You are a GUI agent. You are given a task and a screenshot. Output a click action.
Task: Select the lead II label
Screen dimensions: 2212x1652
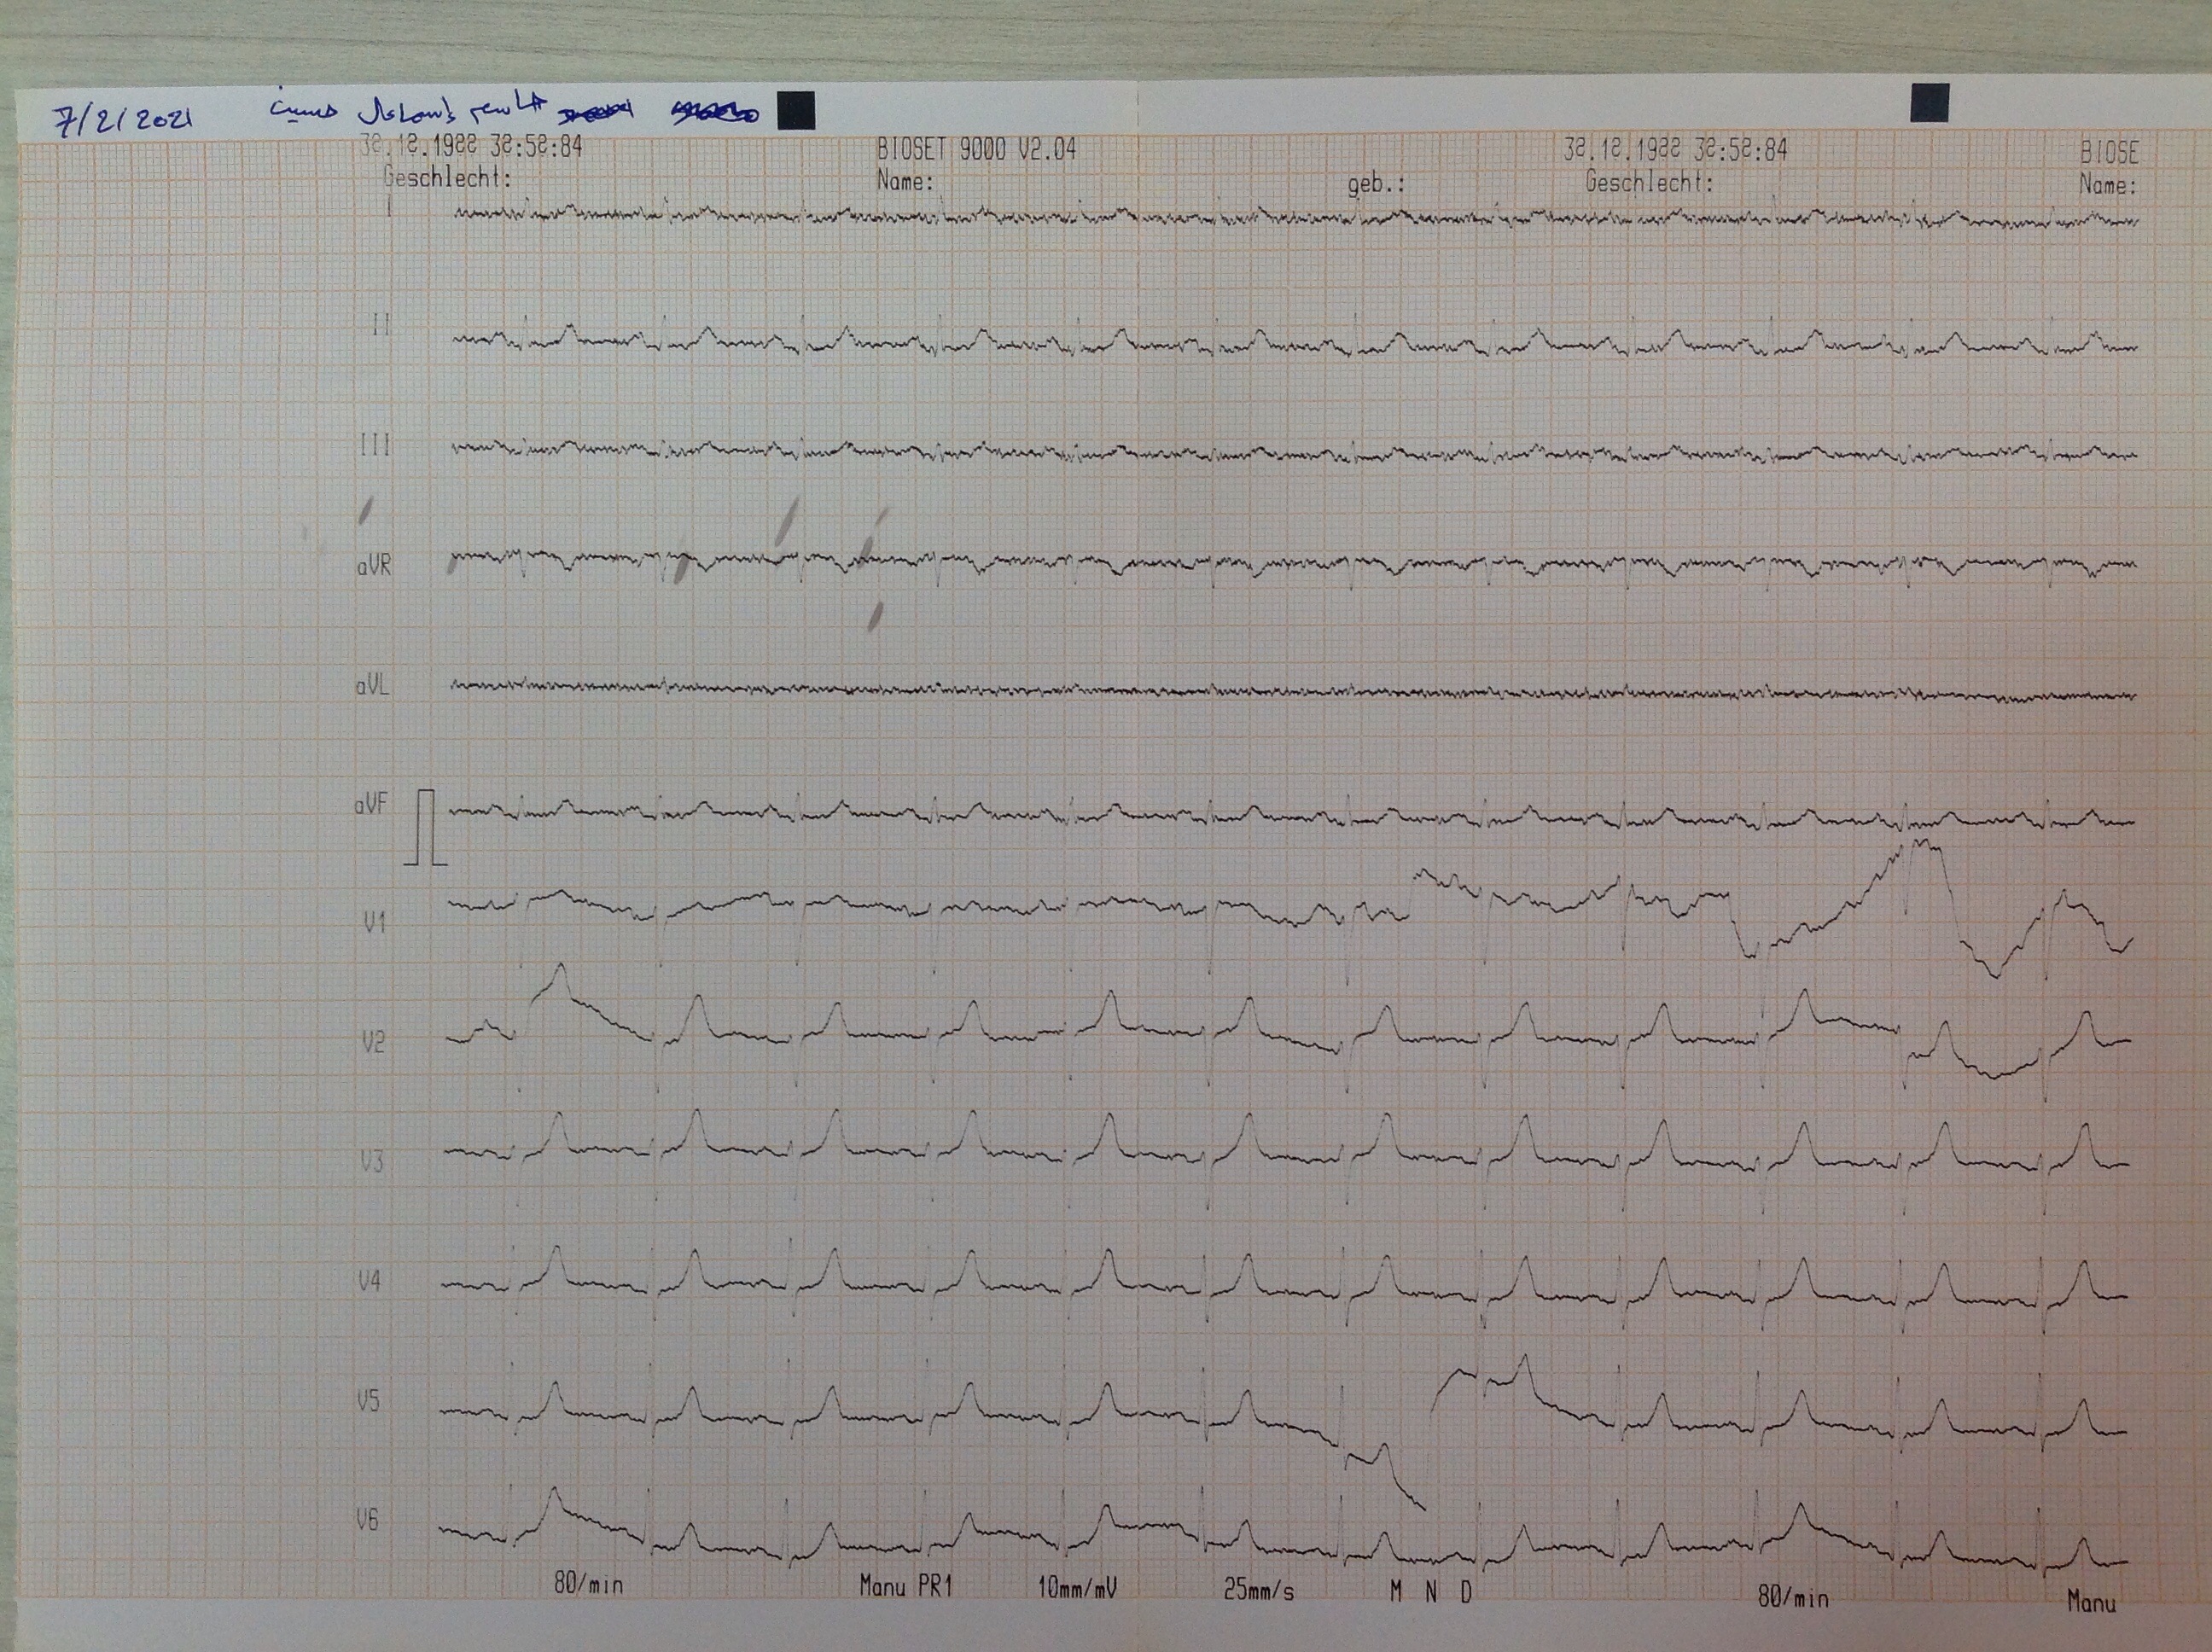(380, 325)
